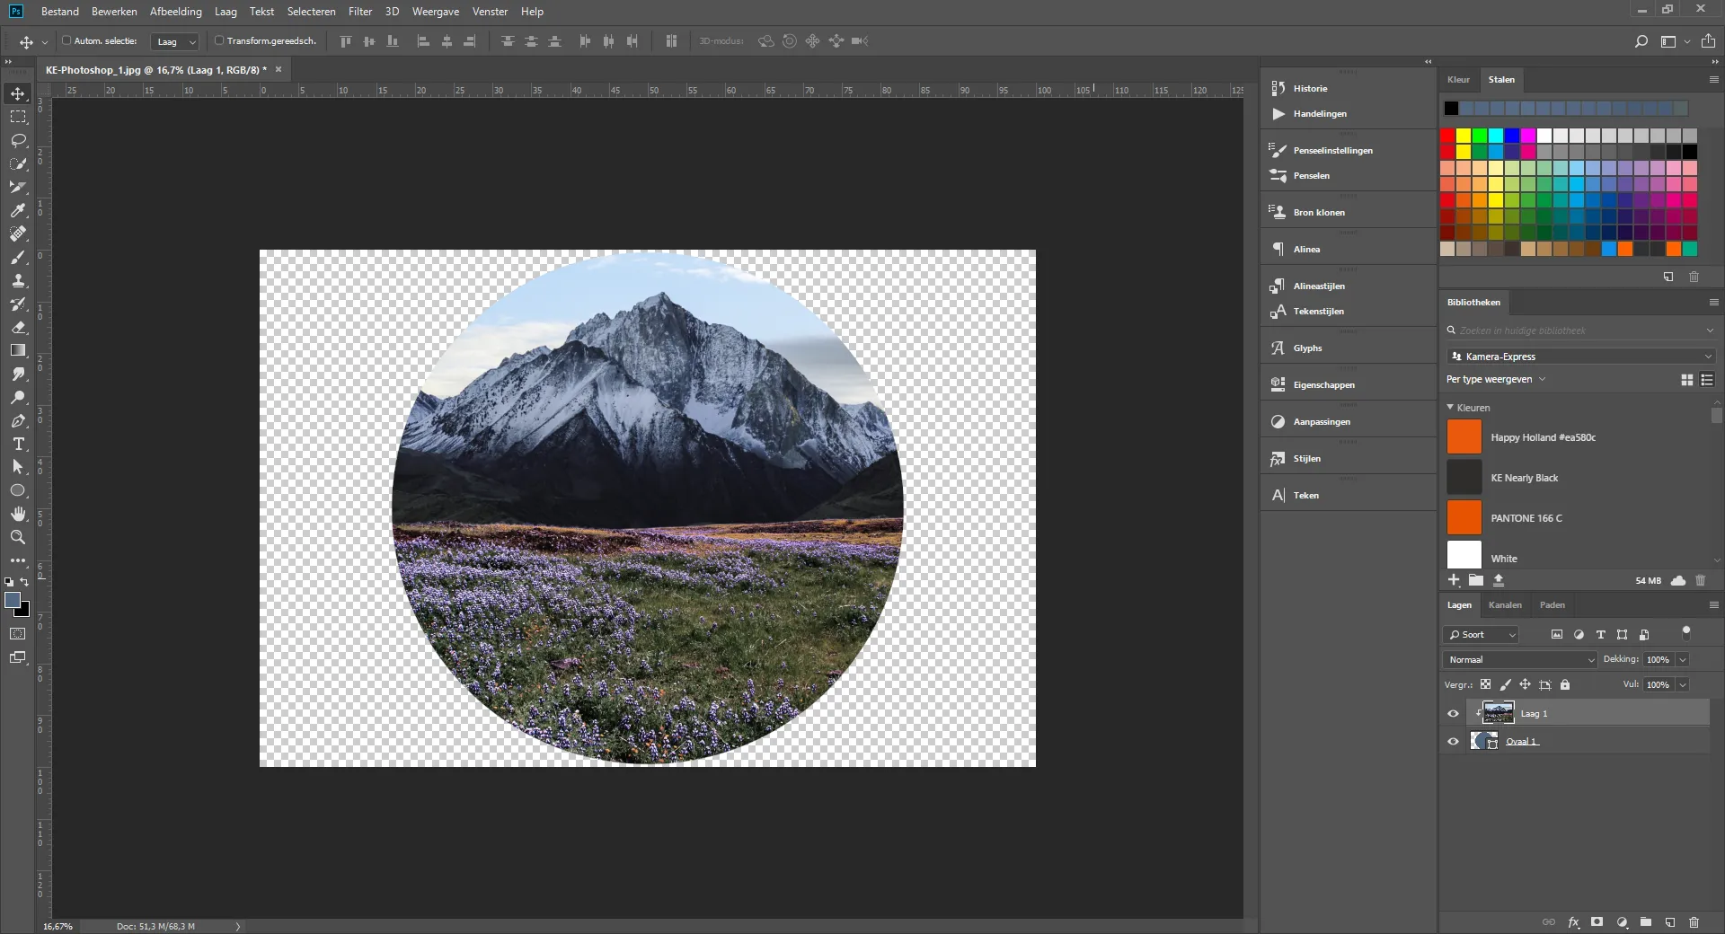Add new item to Kamera-Express library
This screenshot has width=1725, height=934.
[x=1454, y=581]
